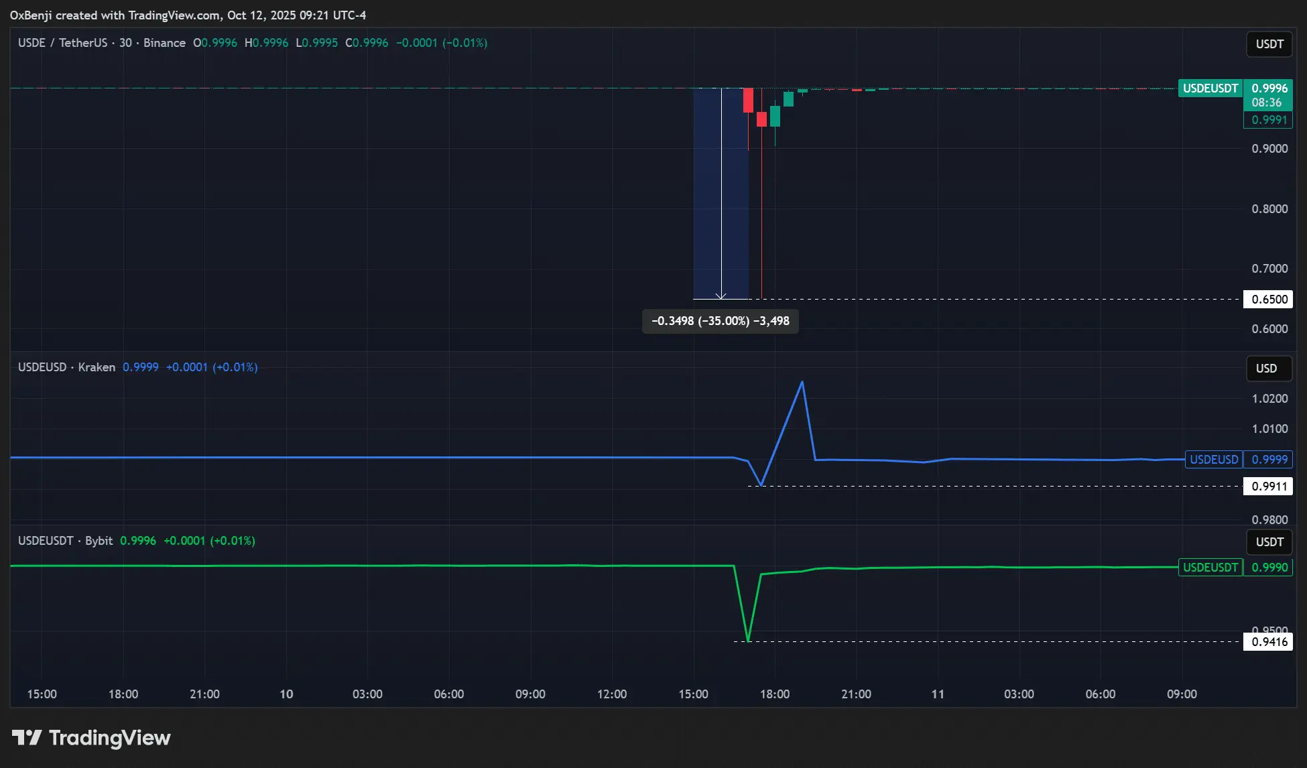Click the 0.6500 horizontal line price label
This screenshot has height=768, width=1307.
point(1269,300)
